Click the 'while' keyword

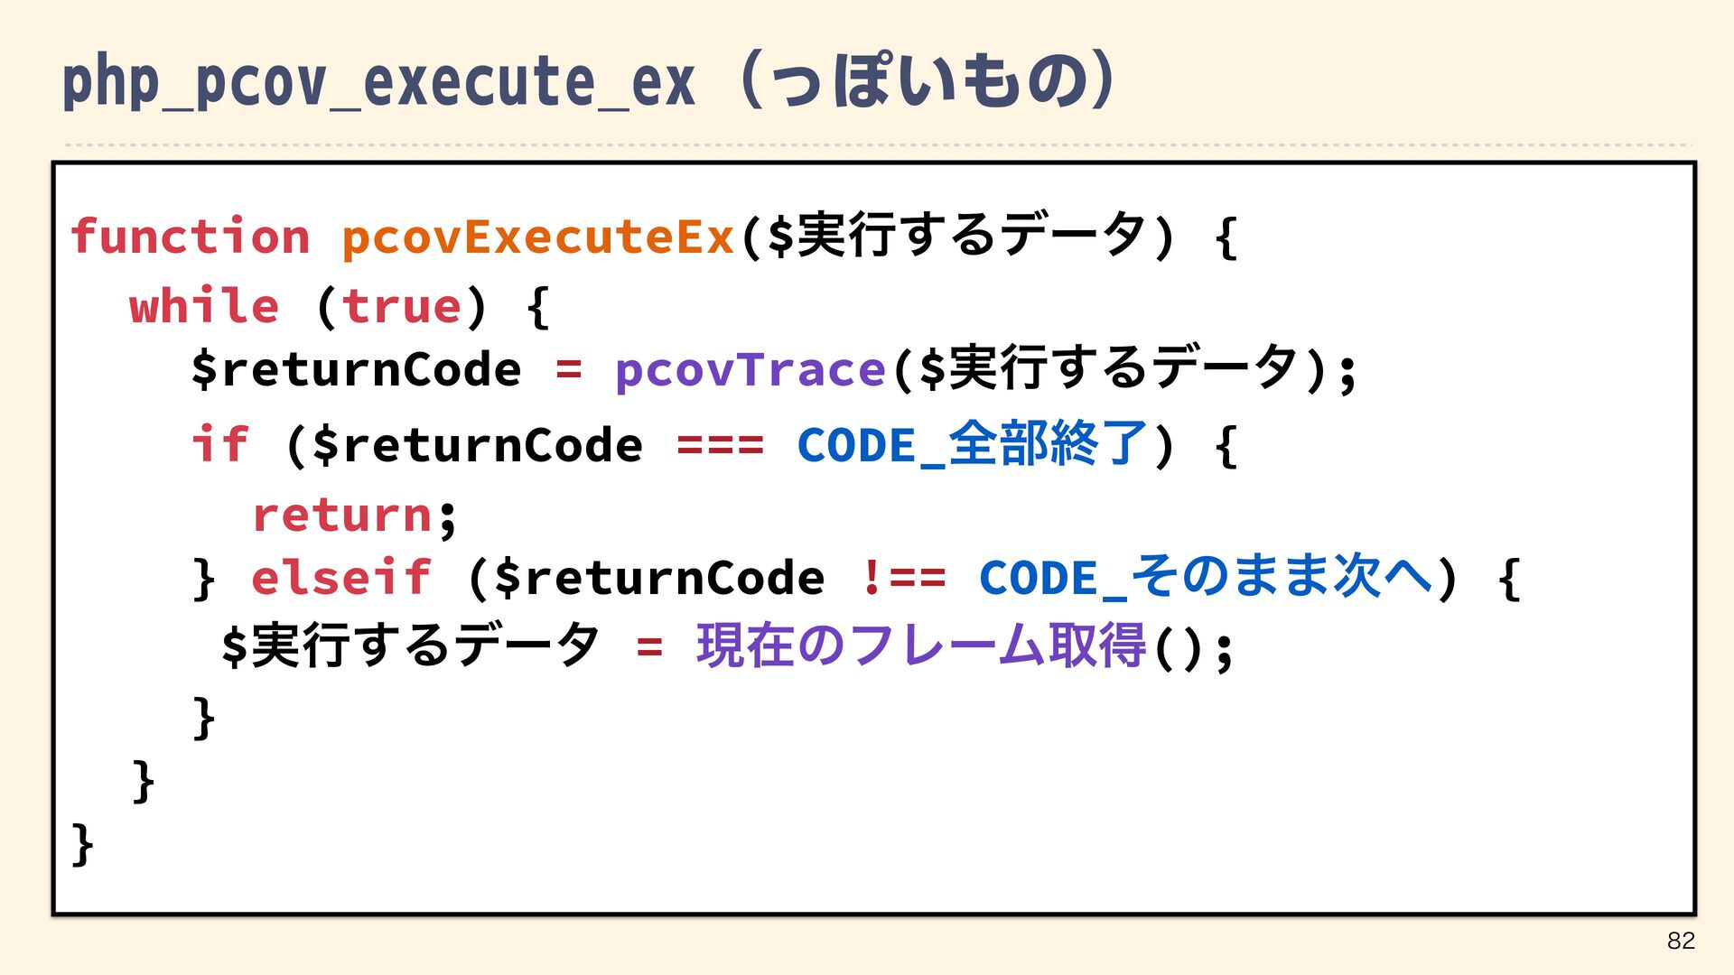(x=204, y=306)
